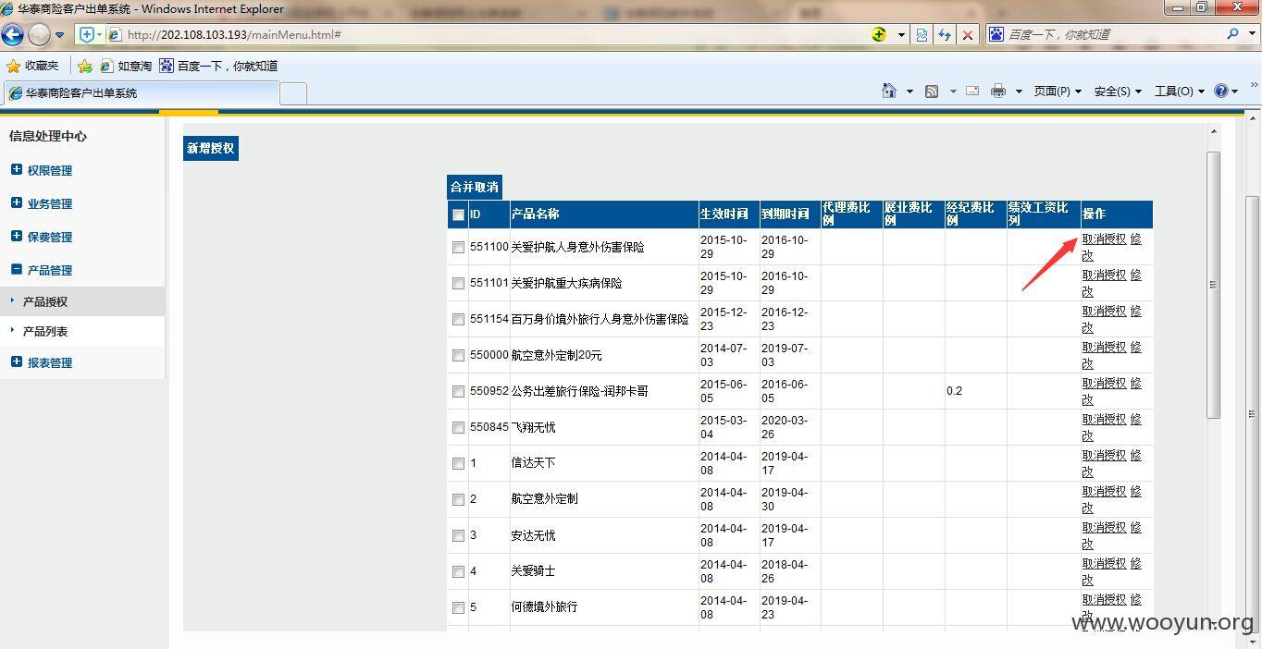Click the 新增授权 button

pyautogui.click(x=211, y=148)
